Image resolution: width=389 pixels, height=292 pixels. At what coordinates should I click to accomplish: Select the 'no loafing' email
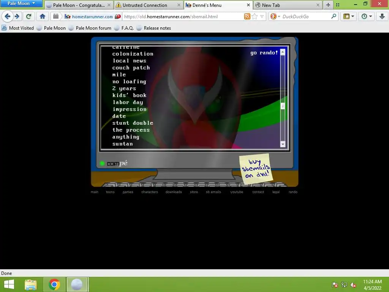click(129, 82)
